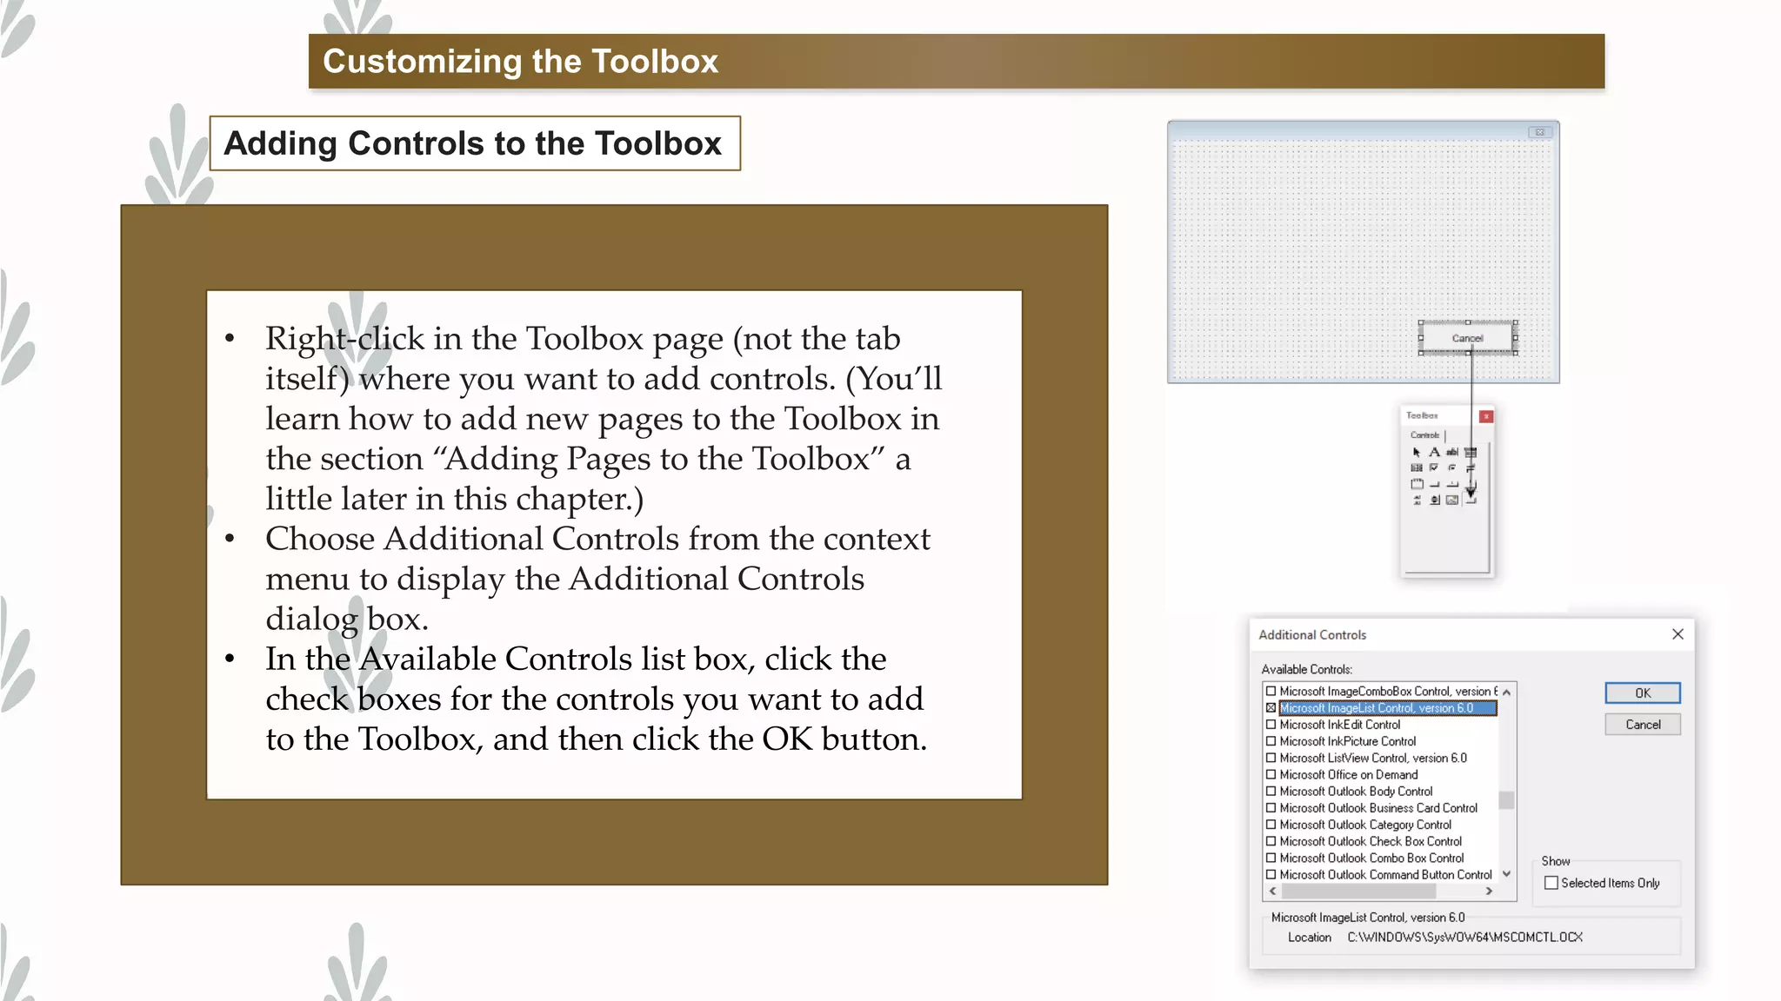Viewport: 1781px width, 1001px height.
Task: Select the pointer (Select Objects) tool in Toolbox
Action: [1417, 452]
